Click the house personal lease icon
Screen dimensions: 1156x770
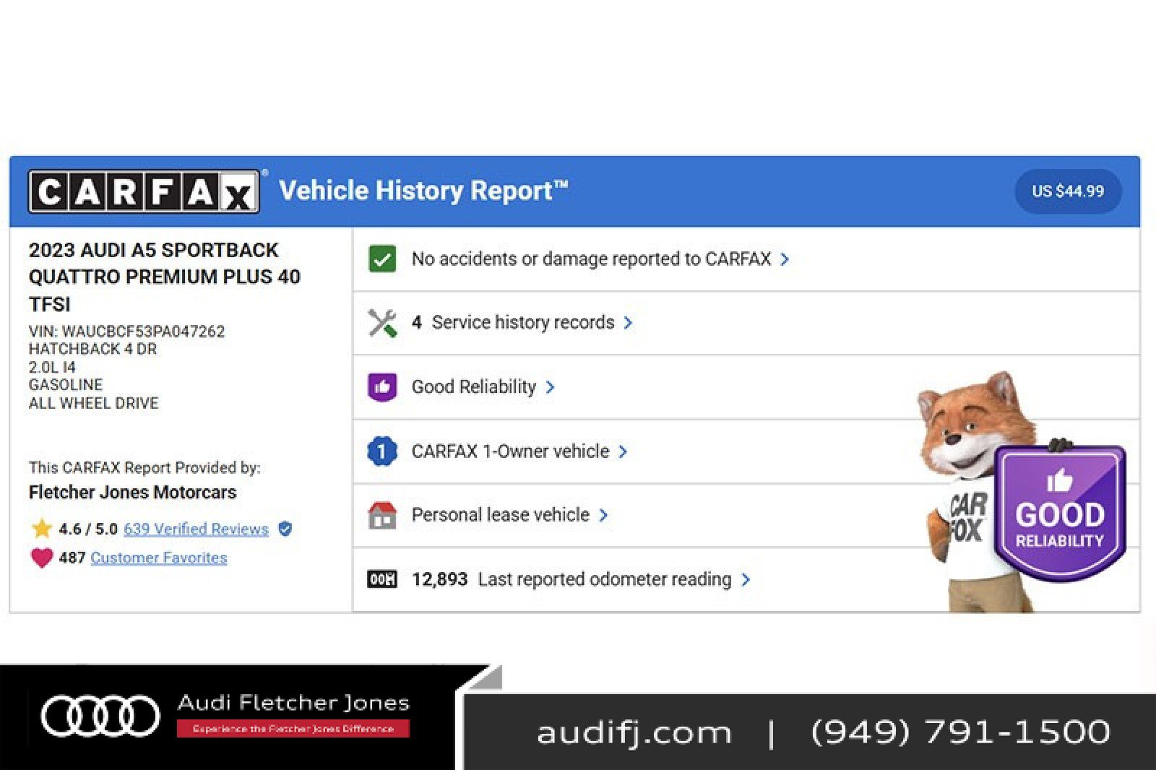pos(382,515)
